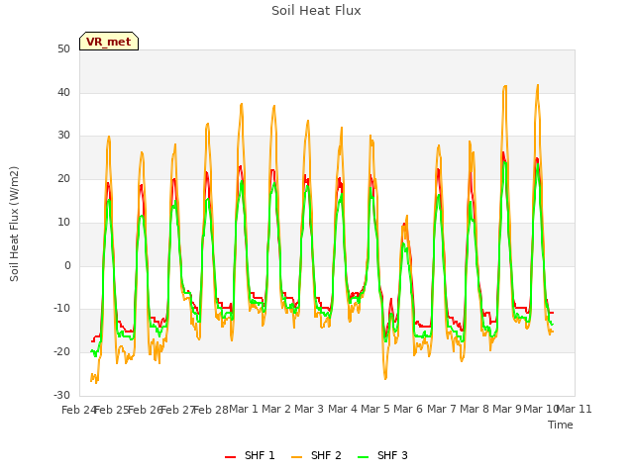Viewport: 634px width, 475px height.
Task: Select the Soil Heat Flux chart title
Action: tap(316, 11)
